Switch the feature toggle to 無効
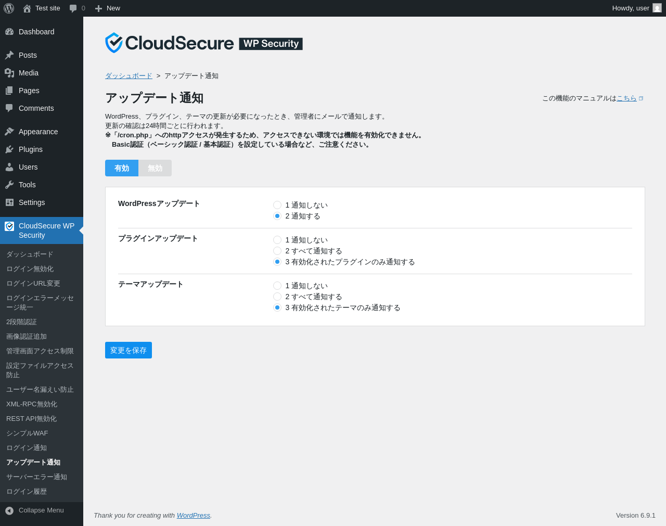 (x=155, y=168)
